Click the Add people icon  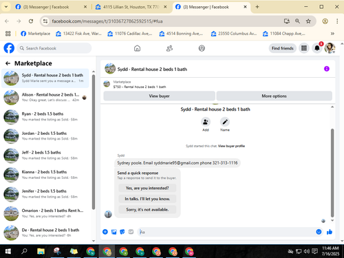206,122
